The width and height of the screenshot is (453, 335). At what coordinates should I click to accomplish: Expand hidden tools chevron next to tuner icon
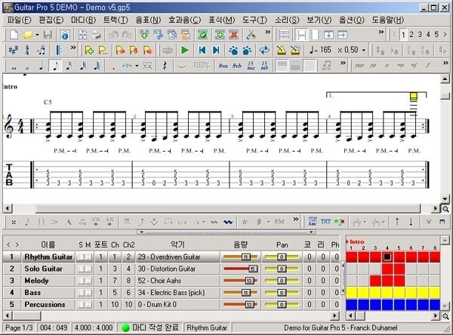[x=268, y=32]
